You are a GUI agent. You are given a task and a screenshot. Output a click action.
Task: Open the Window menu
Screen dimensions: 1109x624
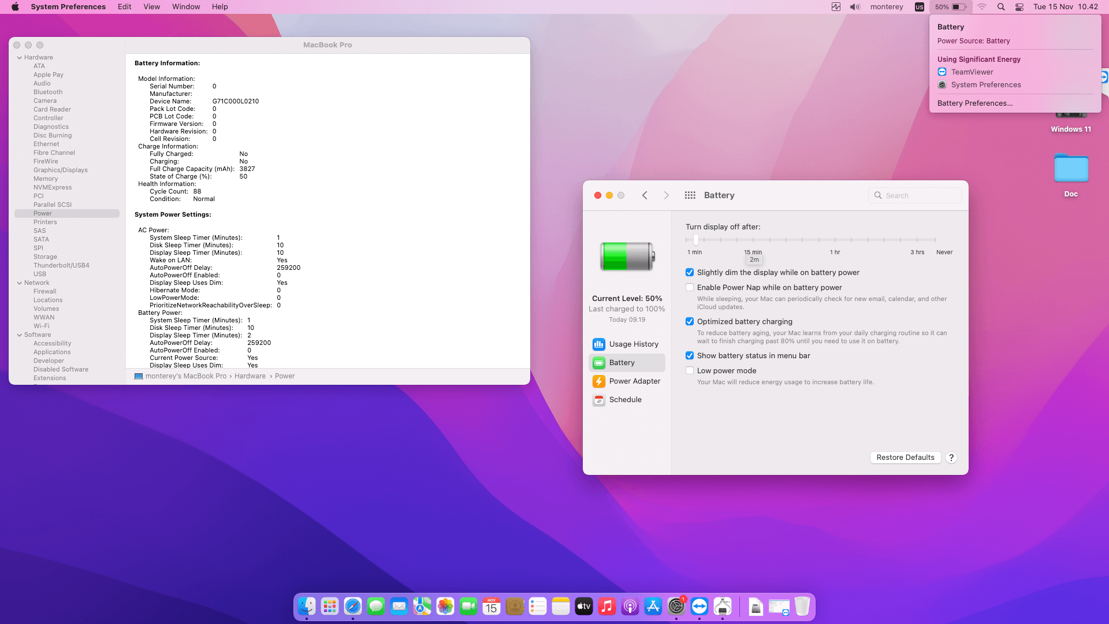click(186, 7)
